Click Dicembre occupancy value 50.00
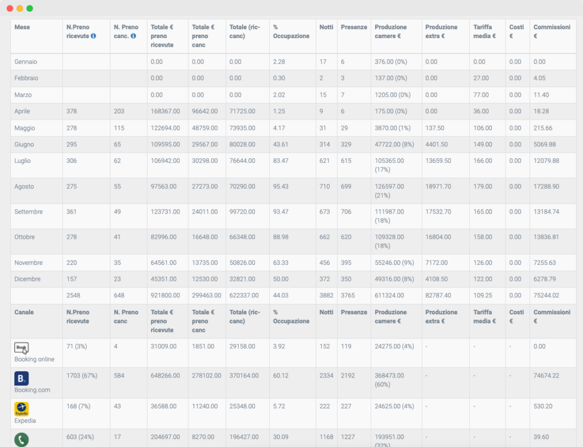Viewport: 583px width, 447px height. coord(281,279)
